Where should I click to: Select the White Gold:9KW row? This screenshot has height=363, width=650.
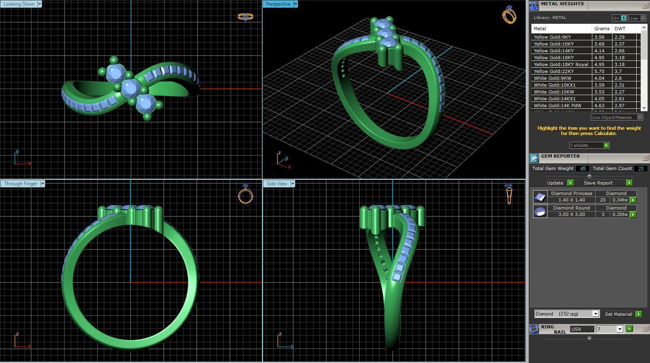click(586, 78)
